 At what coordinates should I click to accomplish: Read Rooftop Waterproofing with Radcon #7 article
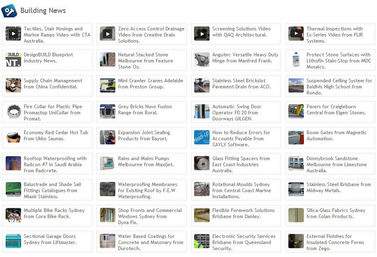(55, 164)
